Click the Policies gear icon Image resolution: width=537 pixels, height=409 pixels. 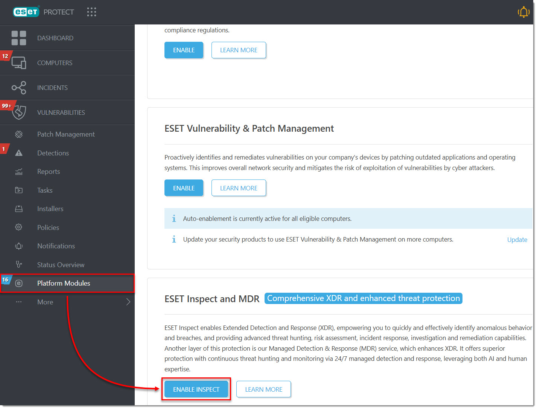[19, 227]
